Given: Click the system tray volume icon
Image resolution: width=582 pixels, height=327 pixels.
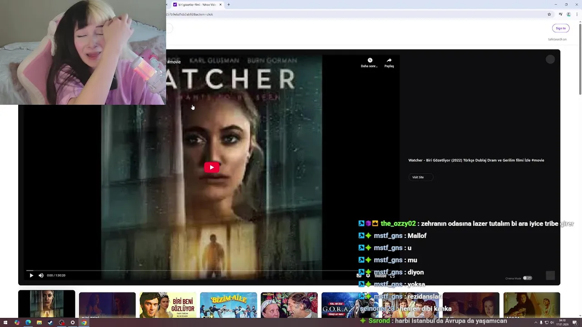Looking at the screenshot, I should pos(552,322).
